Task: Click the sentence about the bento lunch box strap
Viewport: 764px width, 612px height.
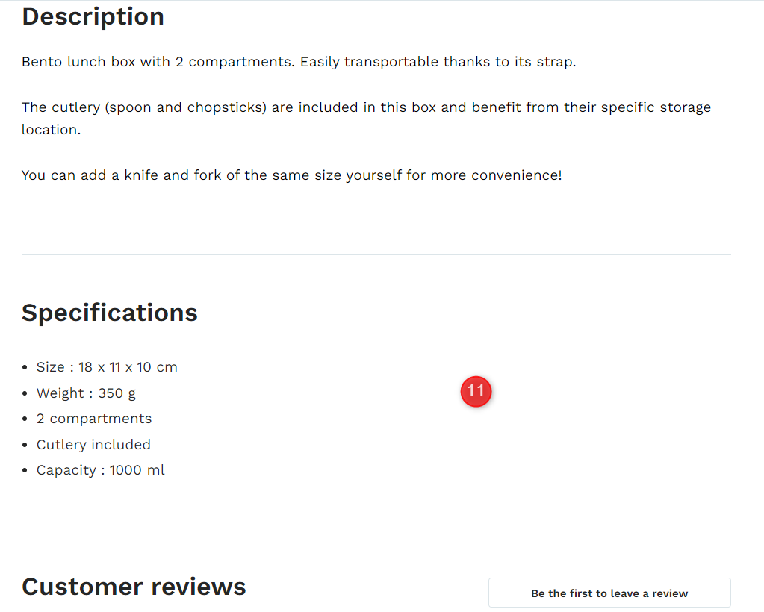Action: [x=299, y=62]
